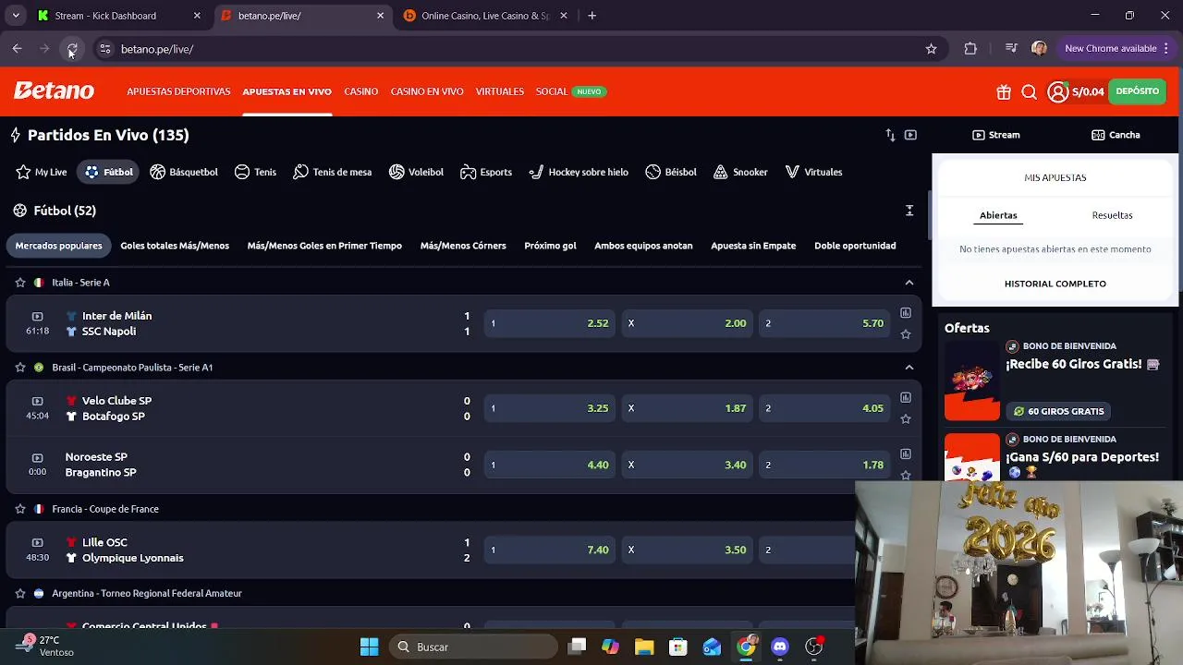The width and height of the screenshot is (1183, 665).
Task: Select Goles totales Más/Menos market
Action: (175, 246)
